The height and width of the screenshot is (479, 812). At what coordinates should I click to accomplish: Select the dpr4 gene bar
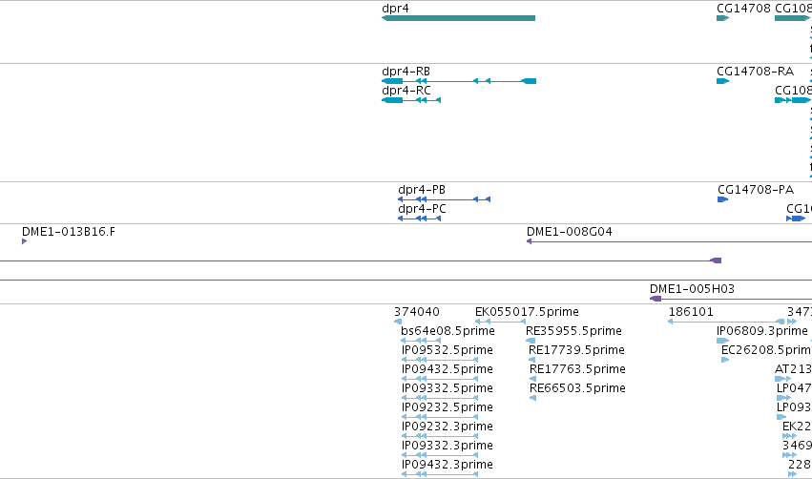[458, 18]
